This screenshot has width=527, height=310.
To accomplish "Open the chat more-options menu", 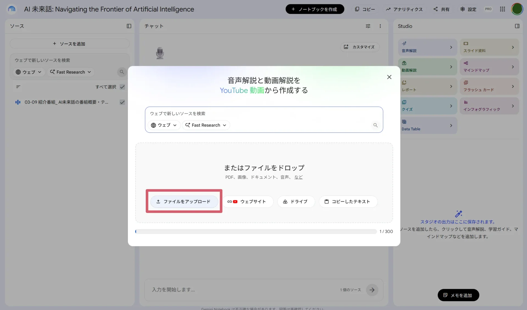I will point(380,26).
